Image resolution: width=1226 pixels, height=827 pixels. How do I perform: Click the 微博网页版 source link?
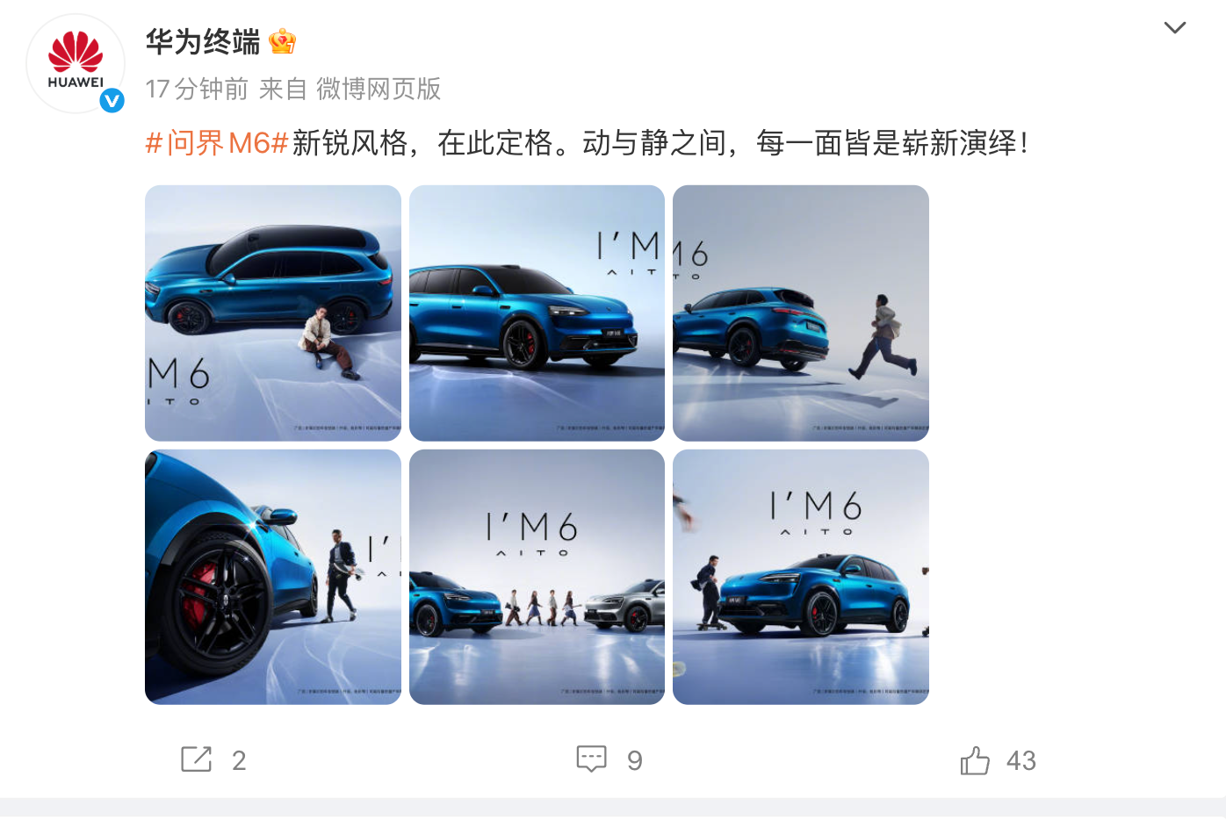point(379,89)
